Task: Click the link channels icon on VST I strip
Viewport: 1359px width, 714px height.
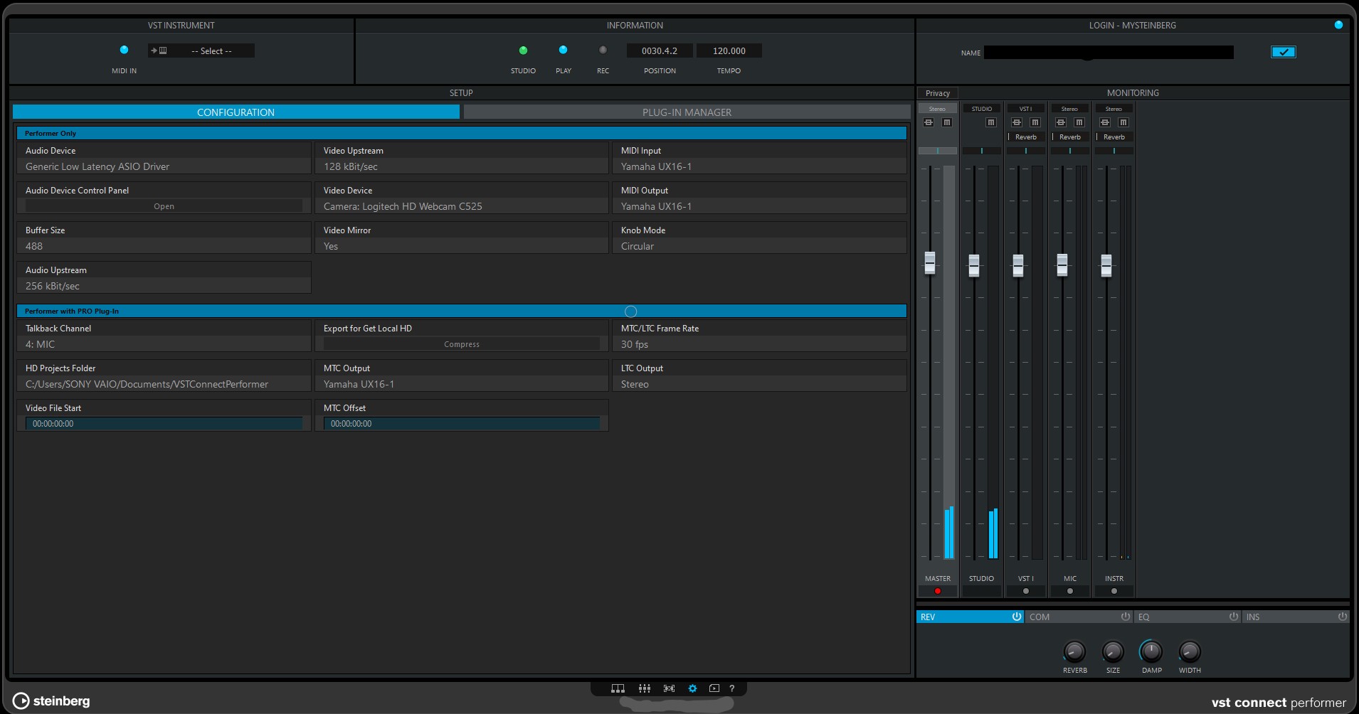Action: [x=1017, y=122]
